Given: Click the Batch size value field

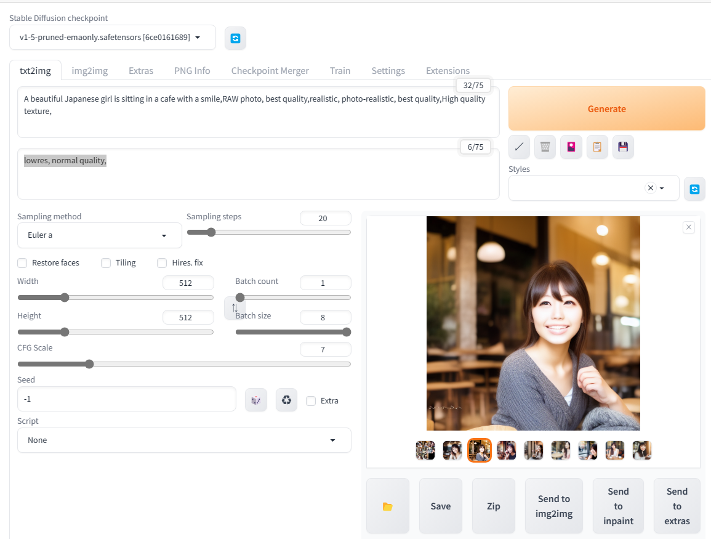Looking at the screenshot, I should [x=325, y=318].
